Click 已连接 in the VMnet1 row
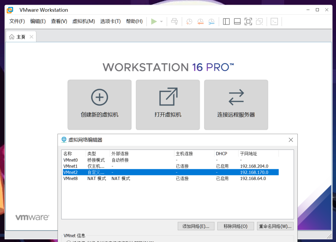The image size is (336, 242). point(182,166)
